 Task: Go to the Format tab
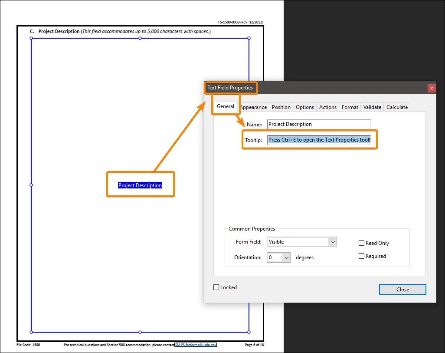350,107
